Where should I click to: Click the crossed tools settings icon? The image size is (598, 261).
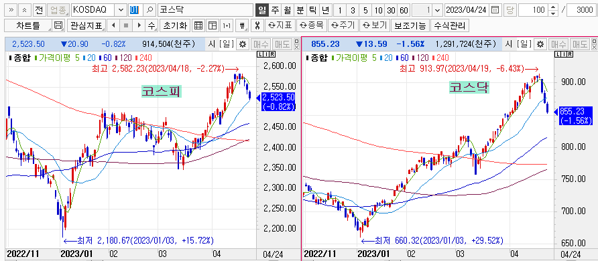pyautogui.click(x=257, y=26)
